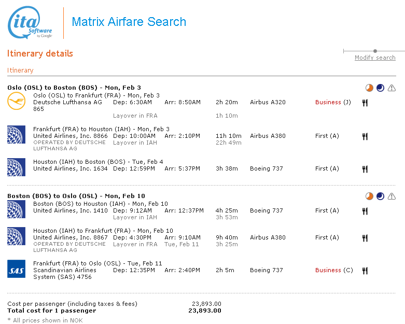Click the orange long-layover icon for Boston to Oslo

tap(369, 196)
